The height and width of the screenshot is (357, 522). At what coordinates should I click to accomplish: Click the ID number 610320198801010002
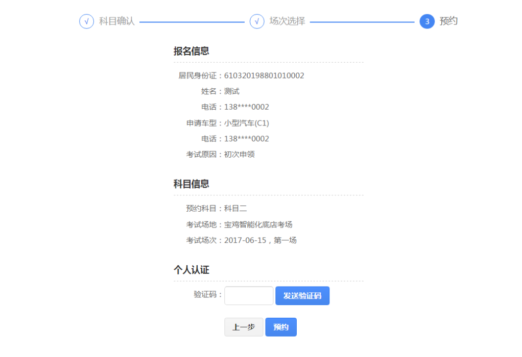point(264,75)
